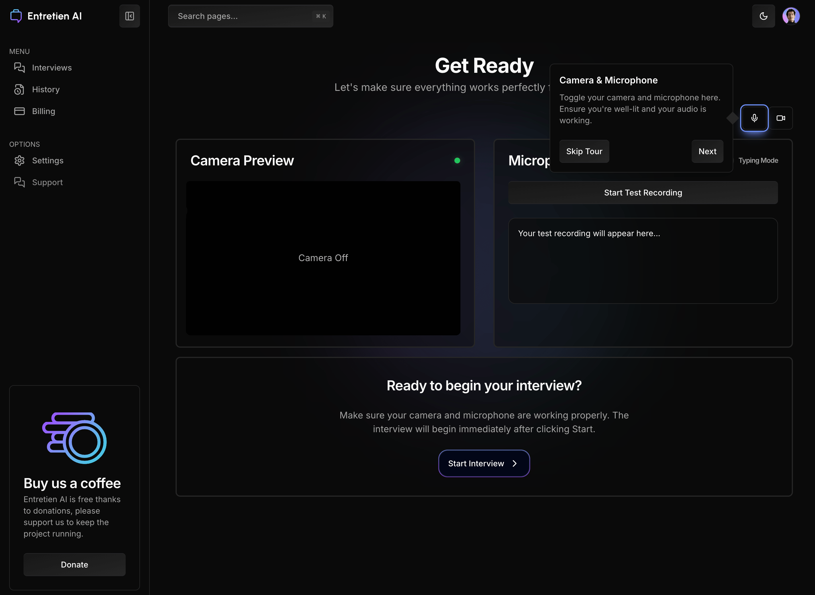Open the user avatar menu

coord(791,16)
